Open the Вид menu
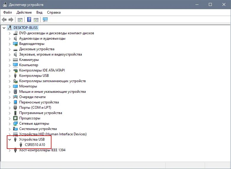The height and width of the screenshot is (169, 231). (39, 12)
